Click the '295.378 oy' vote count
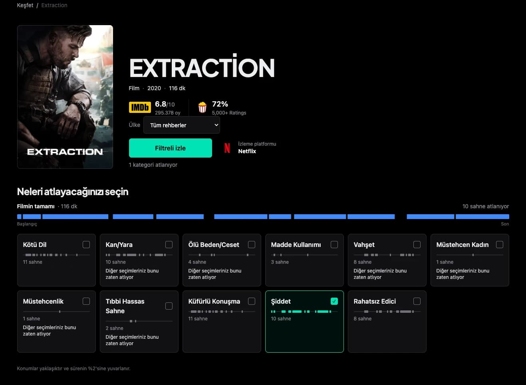 pos(168,113)
